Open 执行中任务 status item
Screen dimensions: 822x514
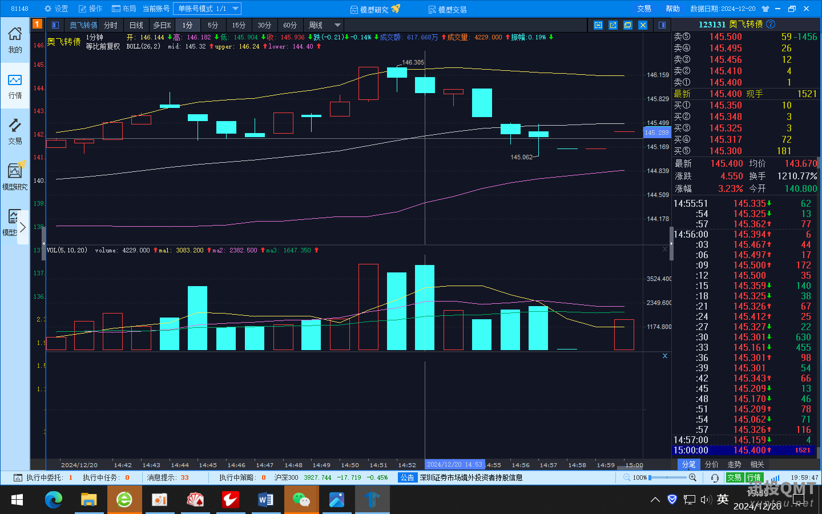click(106, 477)
